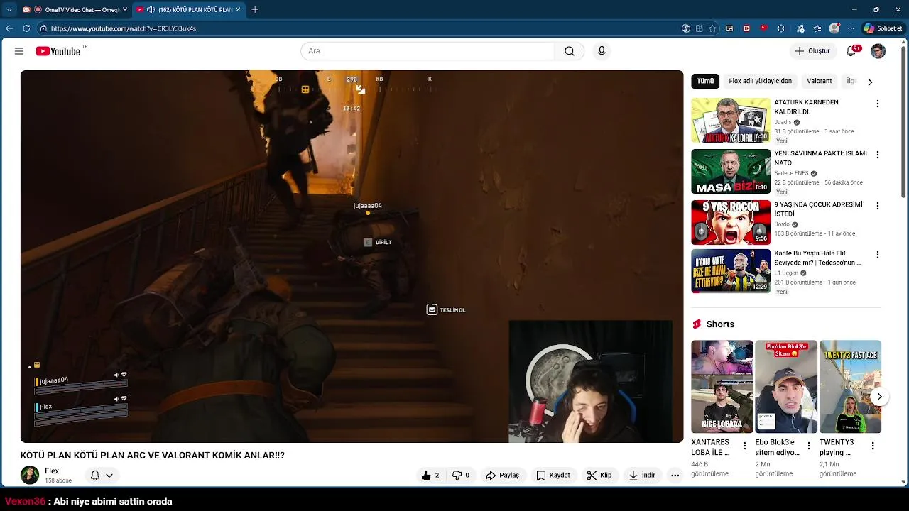This screenshot has height=511, width=909.
Task: Like the video with thumbs up
Action: click(x=430, y=476)
